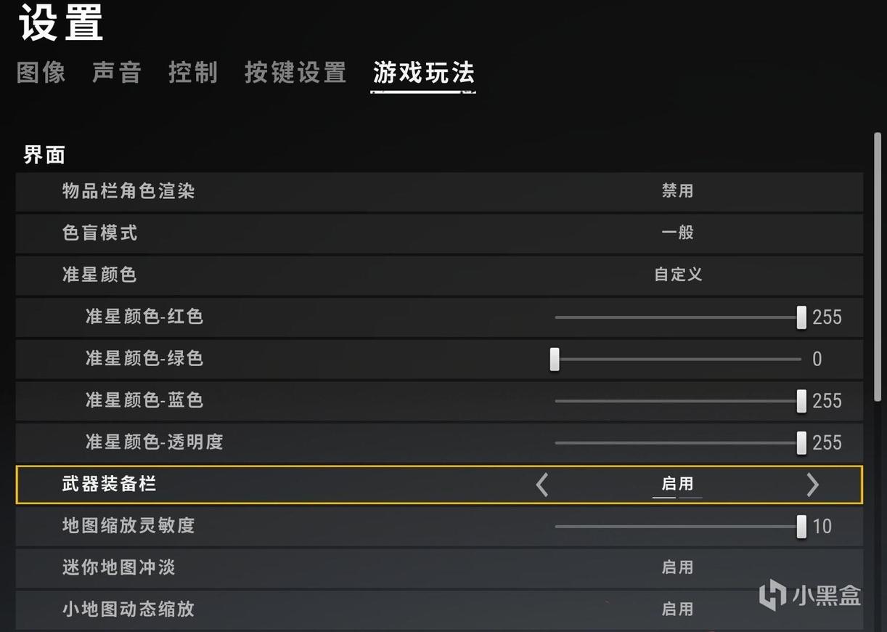Image resolution: width=887 pixels, height=632 pixels.
Task: Click the 准星颜色-红色 slider handle
Action: pyautogui.click(x=801, y=317)
